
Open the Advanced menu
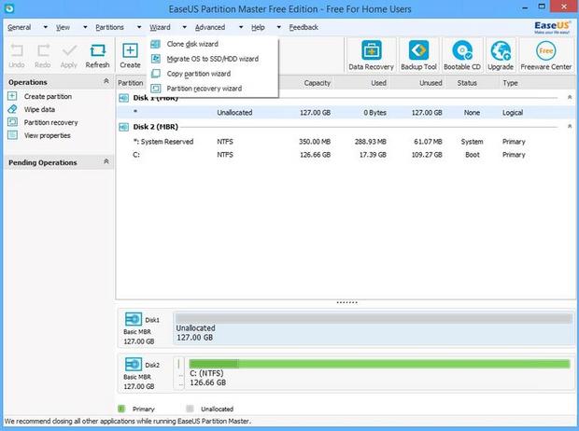210,27
